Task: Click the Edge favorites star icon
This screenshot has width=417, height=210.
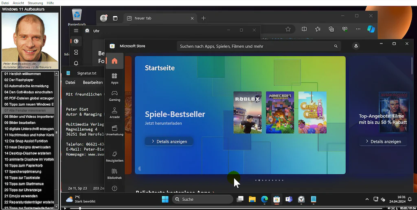Action: tap(288, 29)
